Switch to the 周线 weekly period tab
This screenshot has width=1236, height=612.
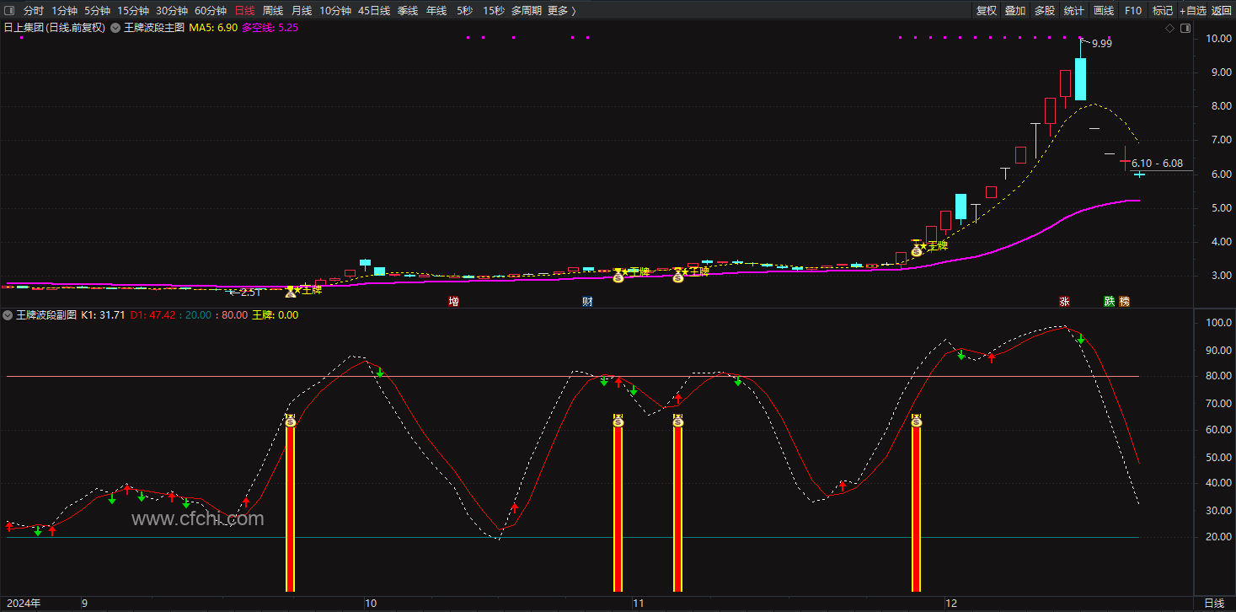click(x=273, y=11)
